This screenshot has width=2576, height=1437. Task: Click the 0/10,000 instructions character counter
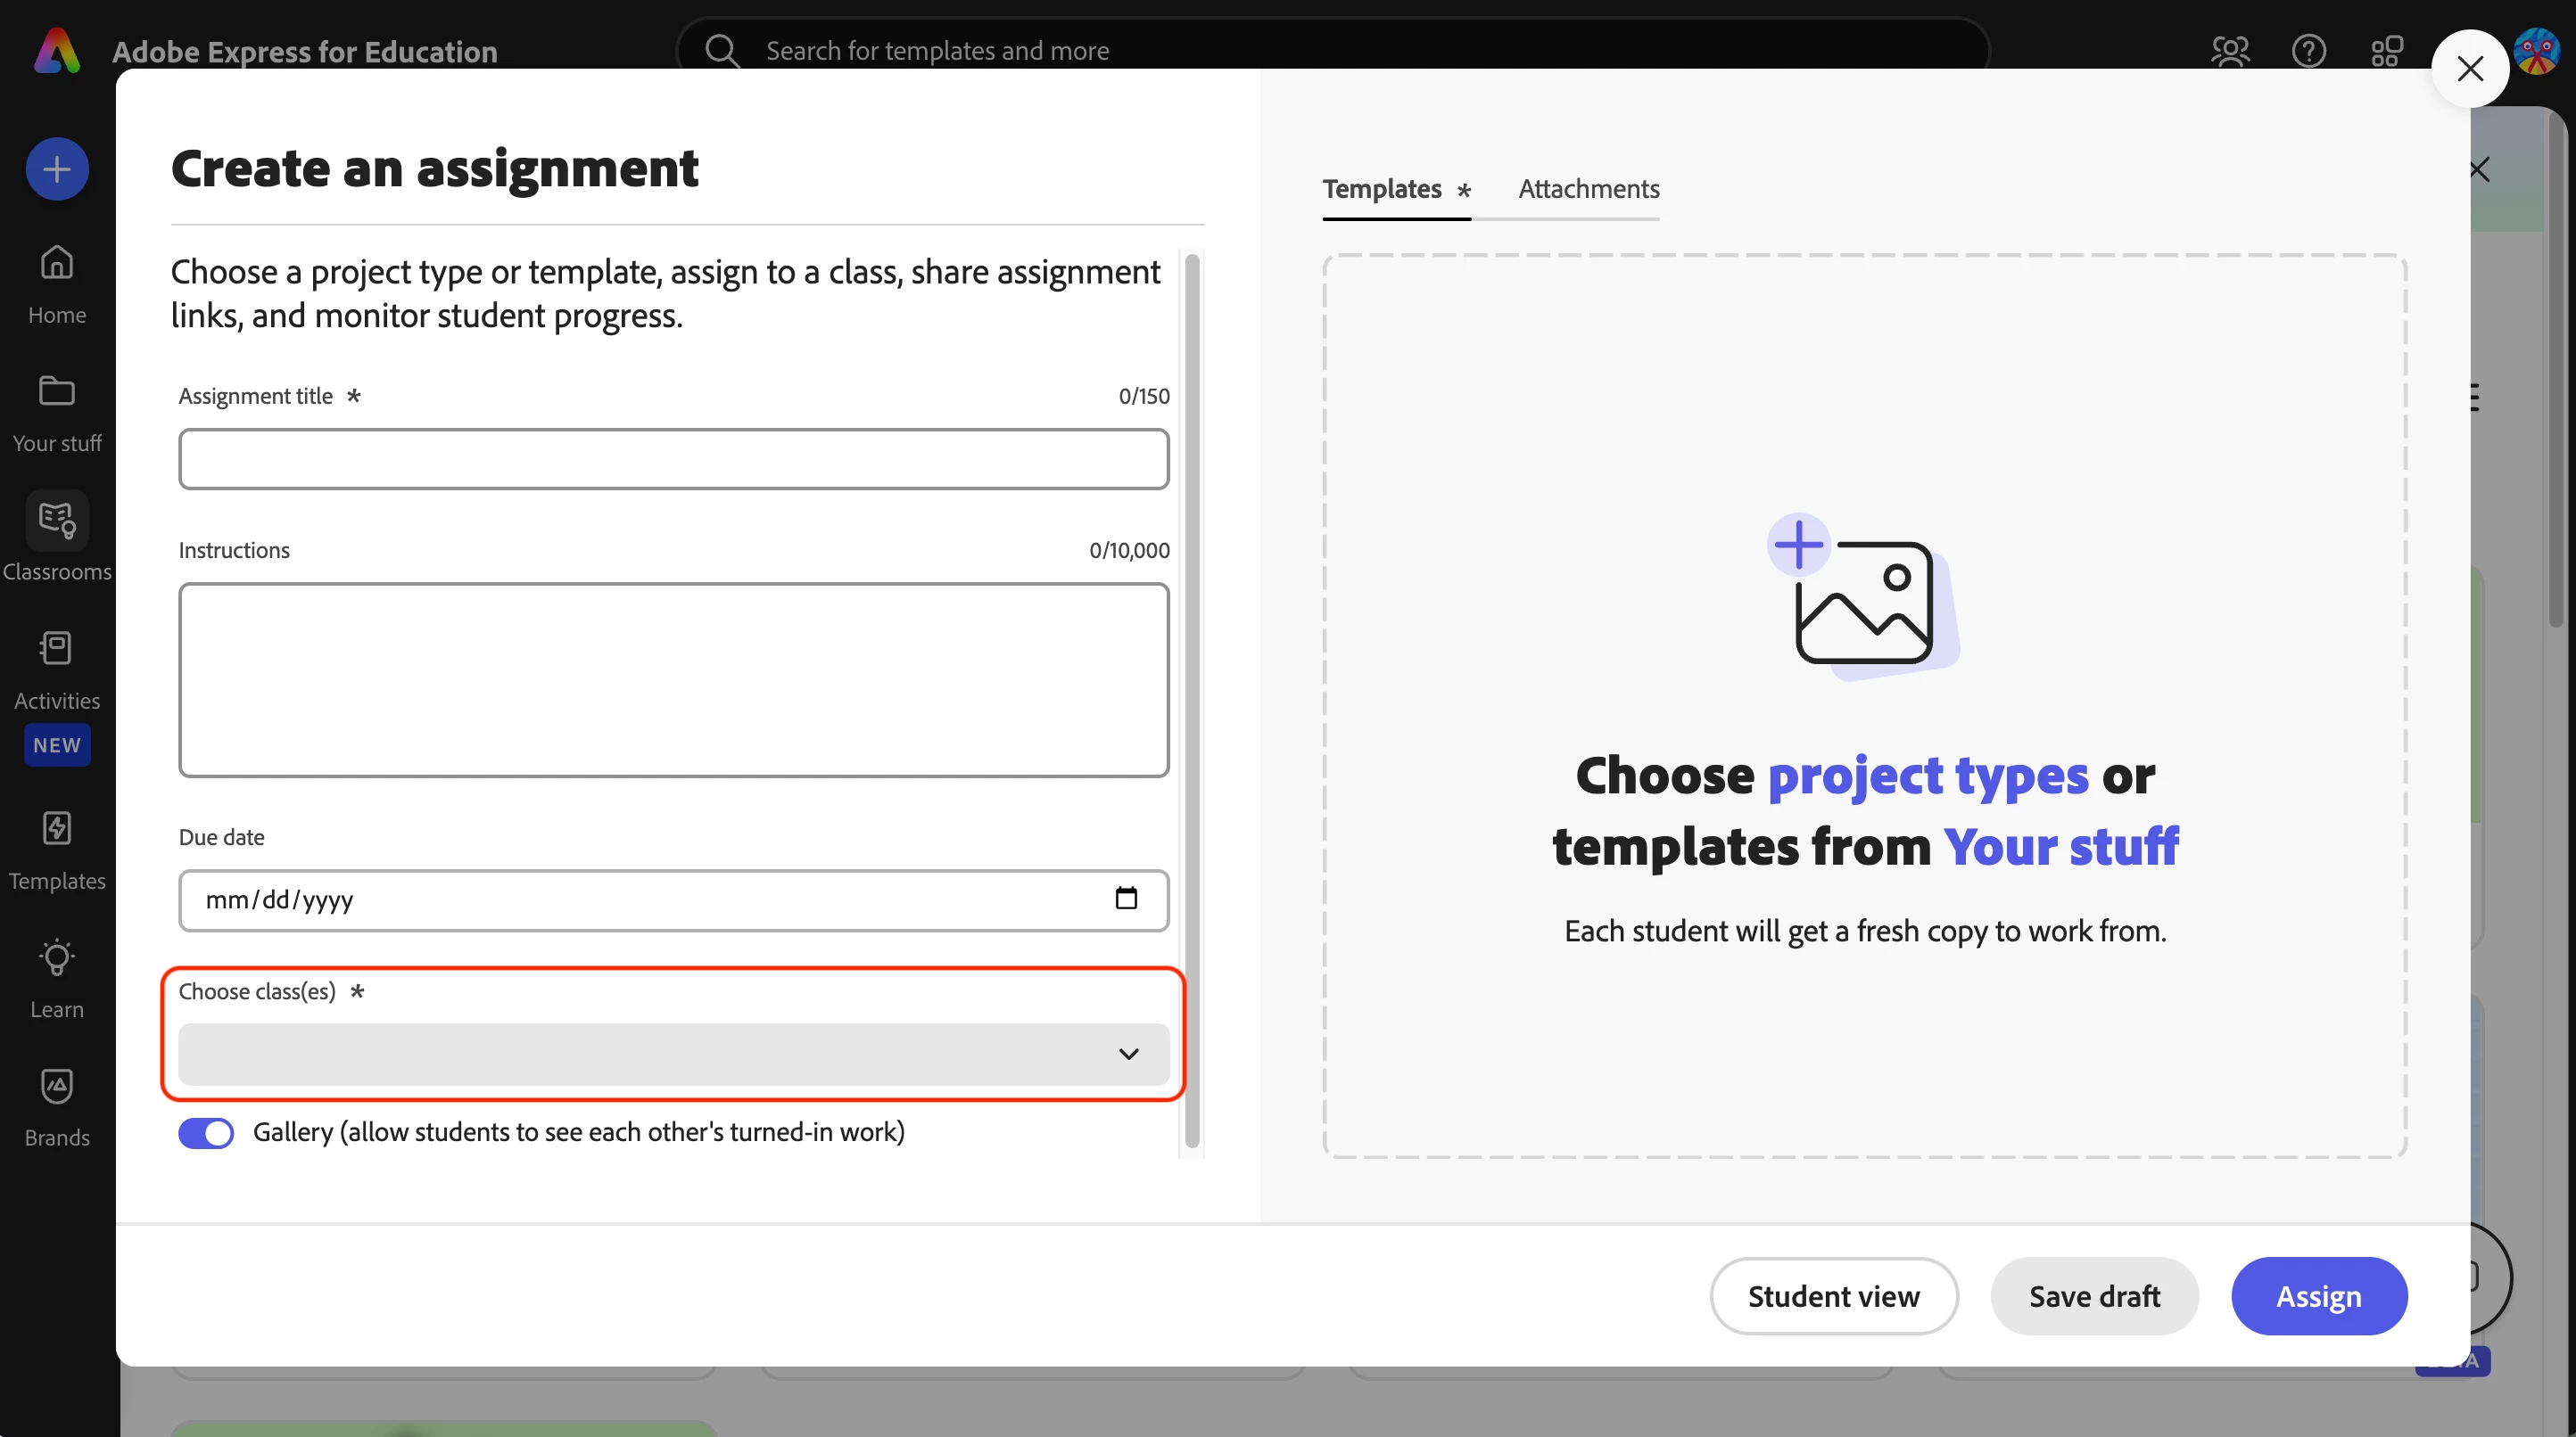[1129, 550]
